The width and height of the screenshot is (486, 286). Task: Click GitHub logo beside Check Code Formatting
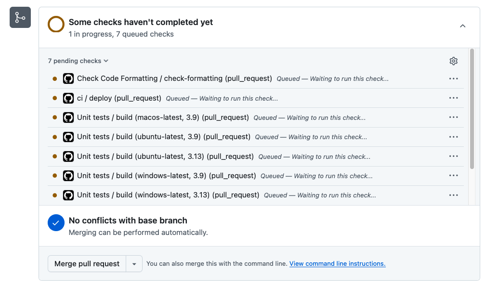[x=68, y=78]
